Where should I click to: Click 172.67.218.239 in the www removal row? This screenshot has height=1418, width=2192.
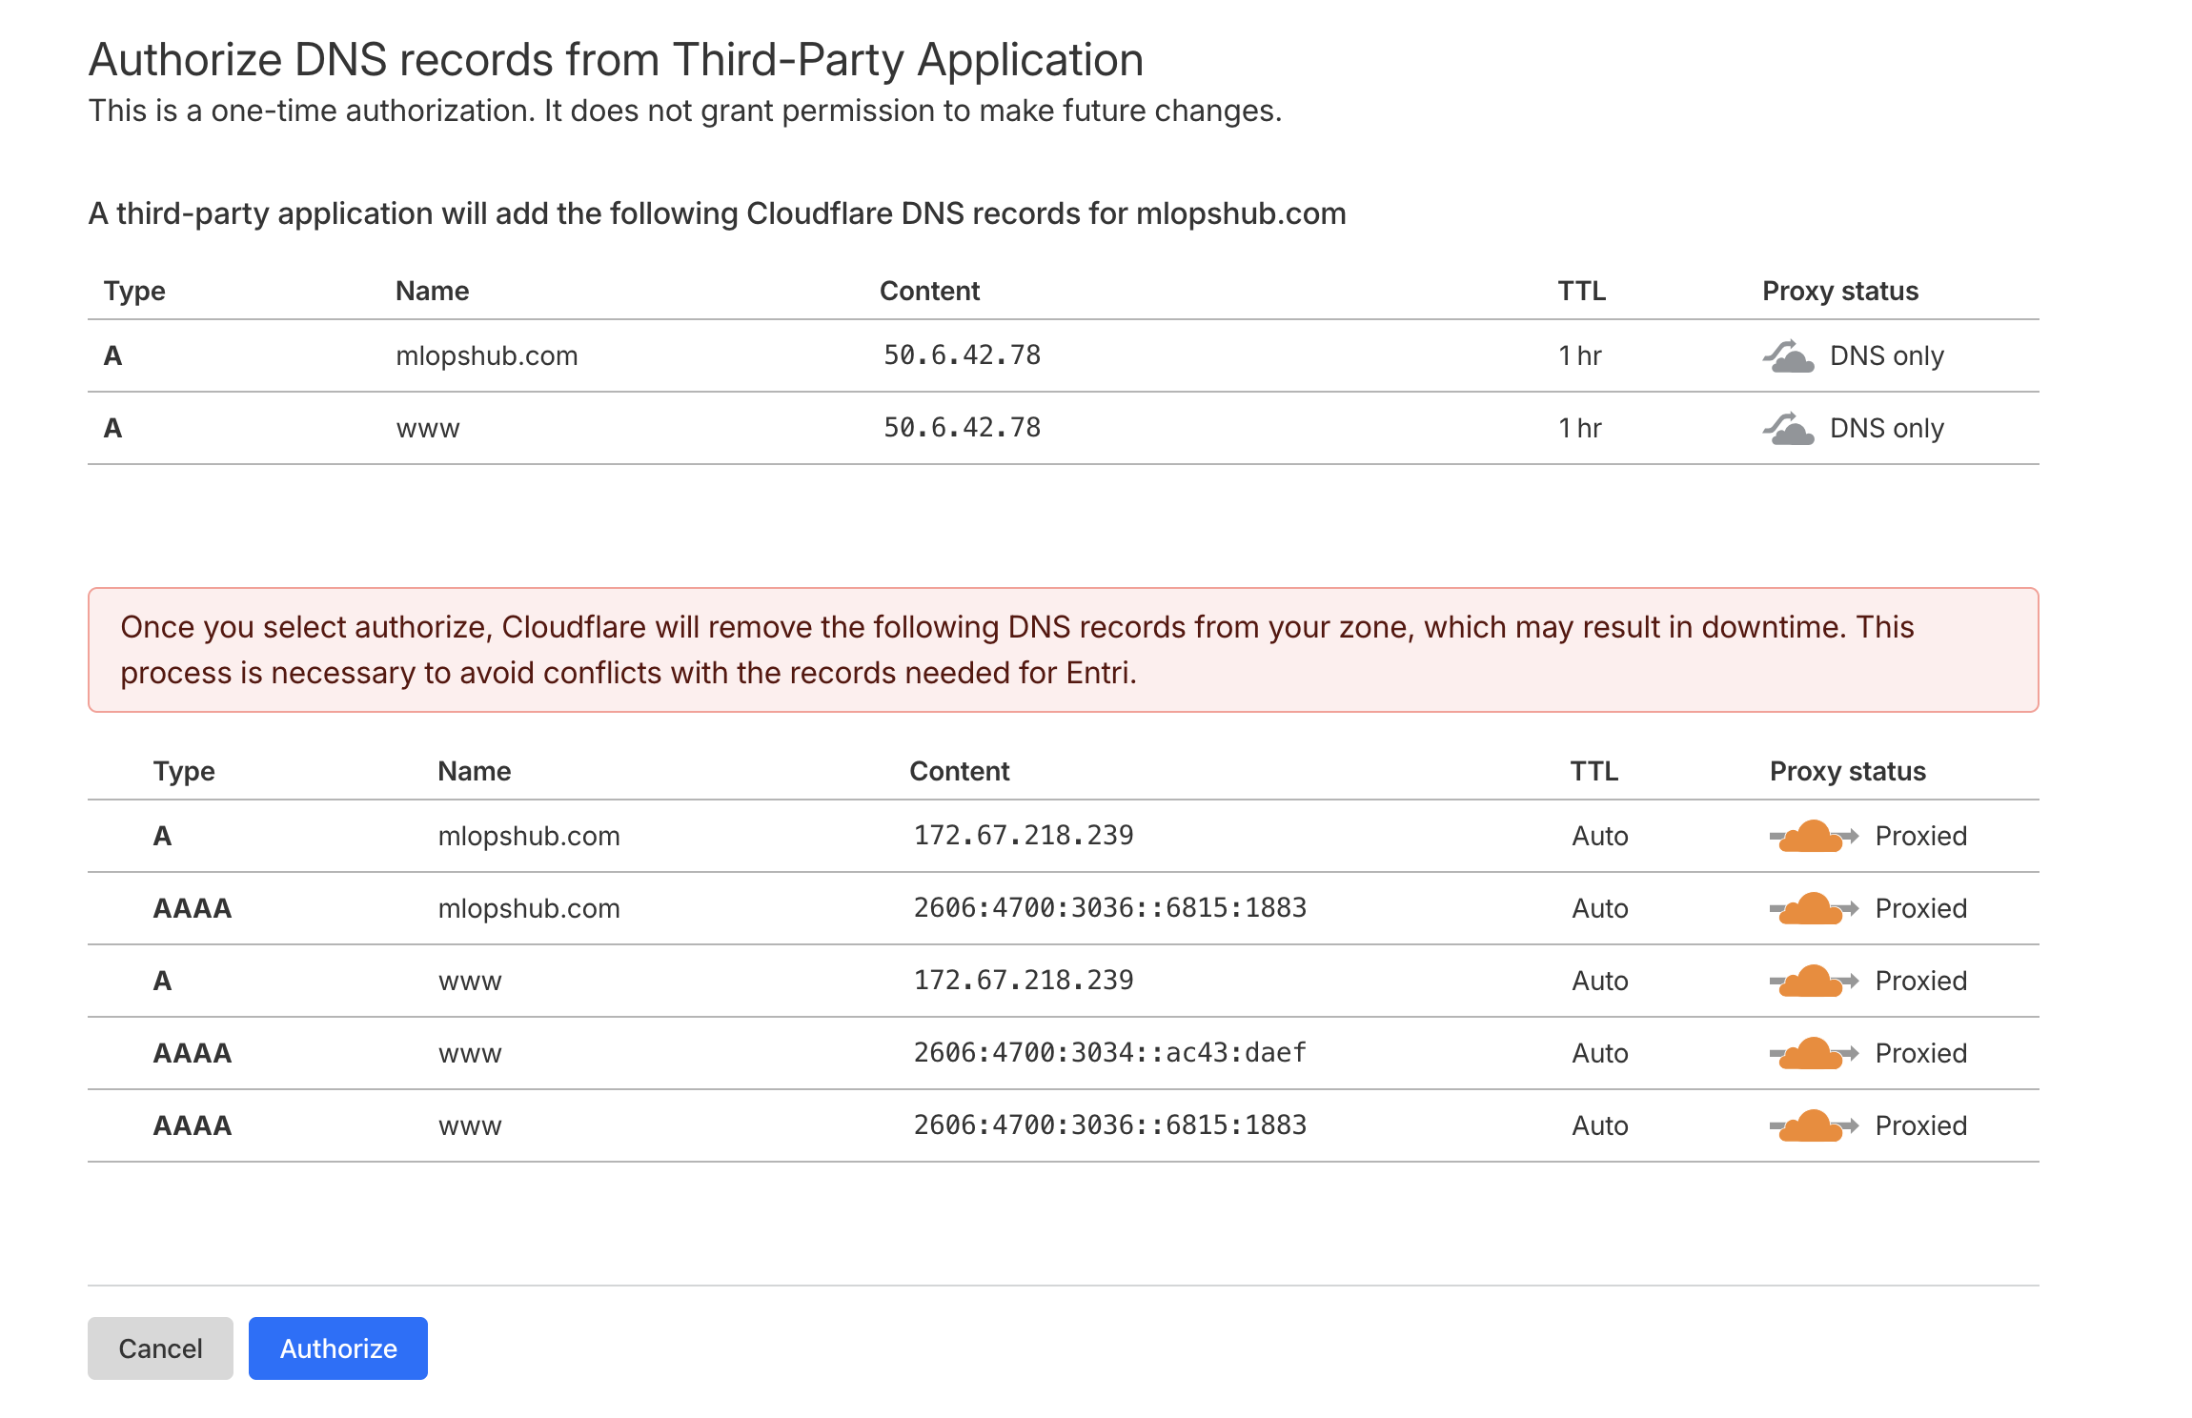(x=1024, y=981)
